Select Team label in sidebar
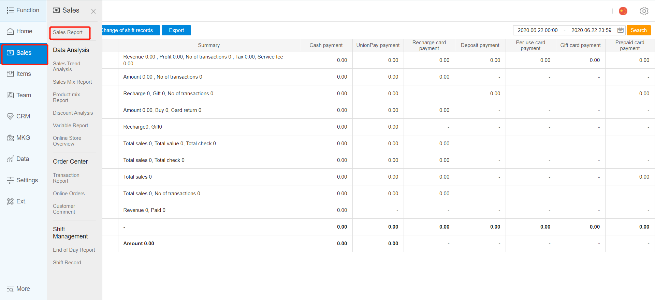Viewport: 655px width, 300px height. 24,95
